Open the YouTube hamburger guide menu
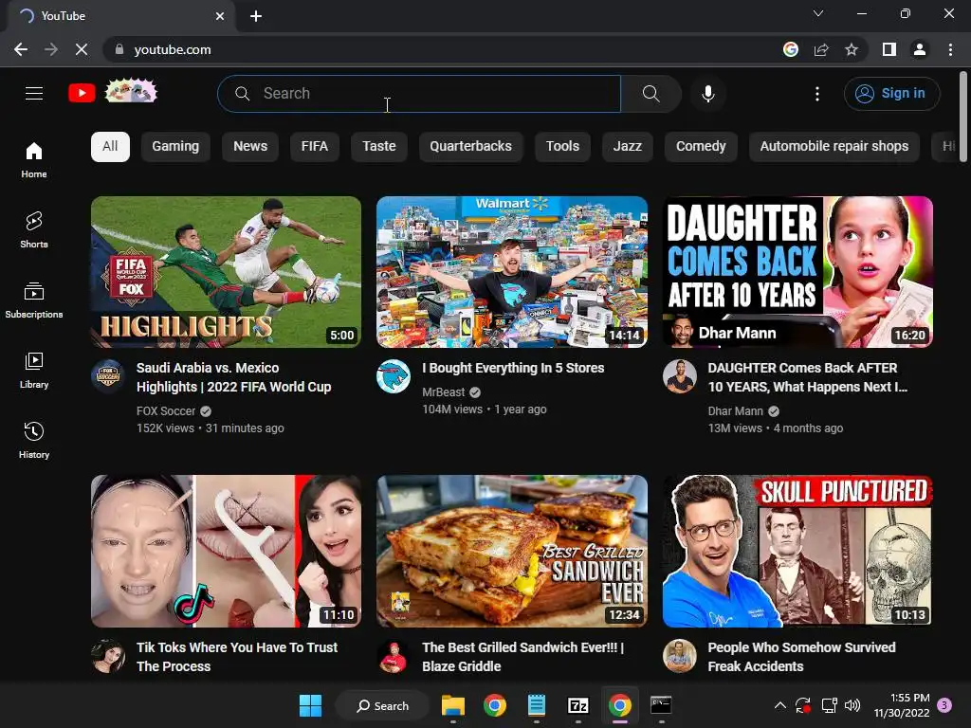971x728 pixels. [x=34, y=94]
